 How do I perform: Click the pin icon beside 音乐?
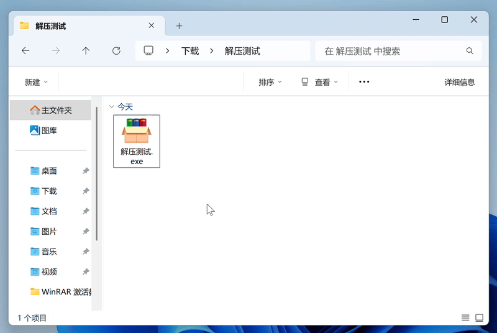tap(86, 252)
